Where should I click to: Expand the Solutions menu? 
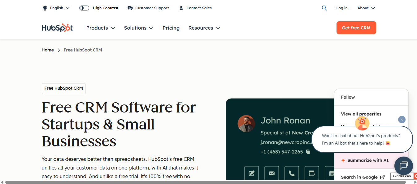click(139, 28)
